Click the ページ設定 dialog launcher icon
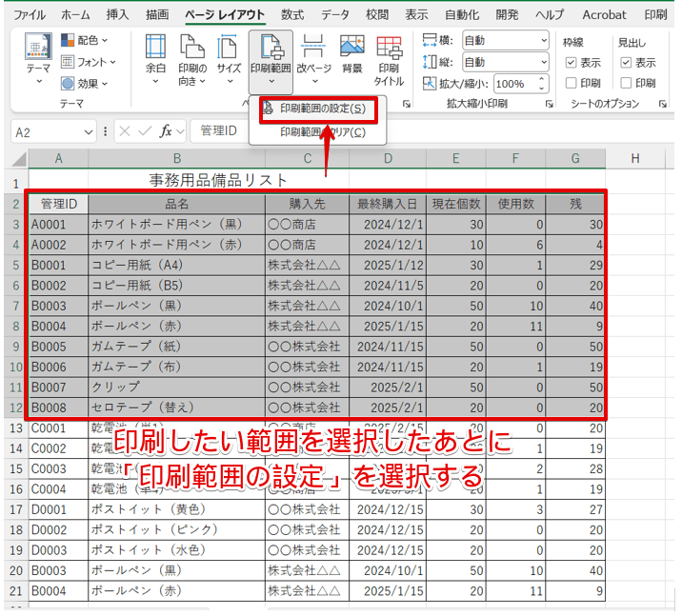Viewport: 682px width, 616px height. click(407, 104)
